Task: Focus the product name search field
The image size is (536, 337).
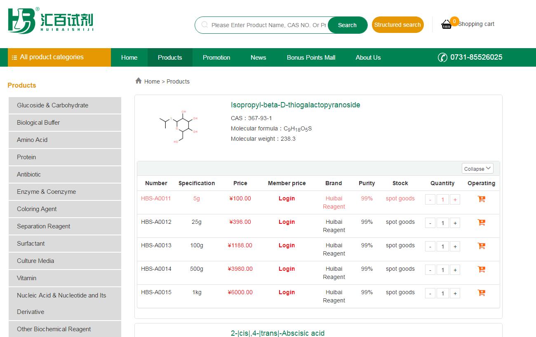Action: point(268,25)
